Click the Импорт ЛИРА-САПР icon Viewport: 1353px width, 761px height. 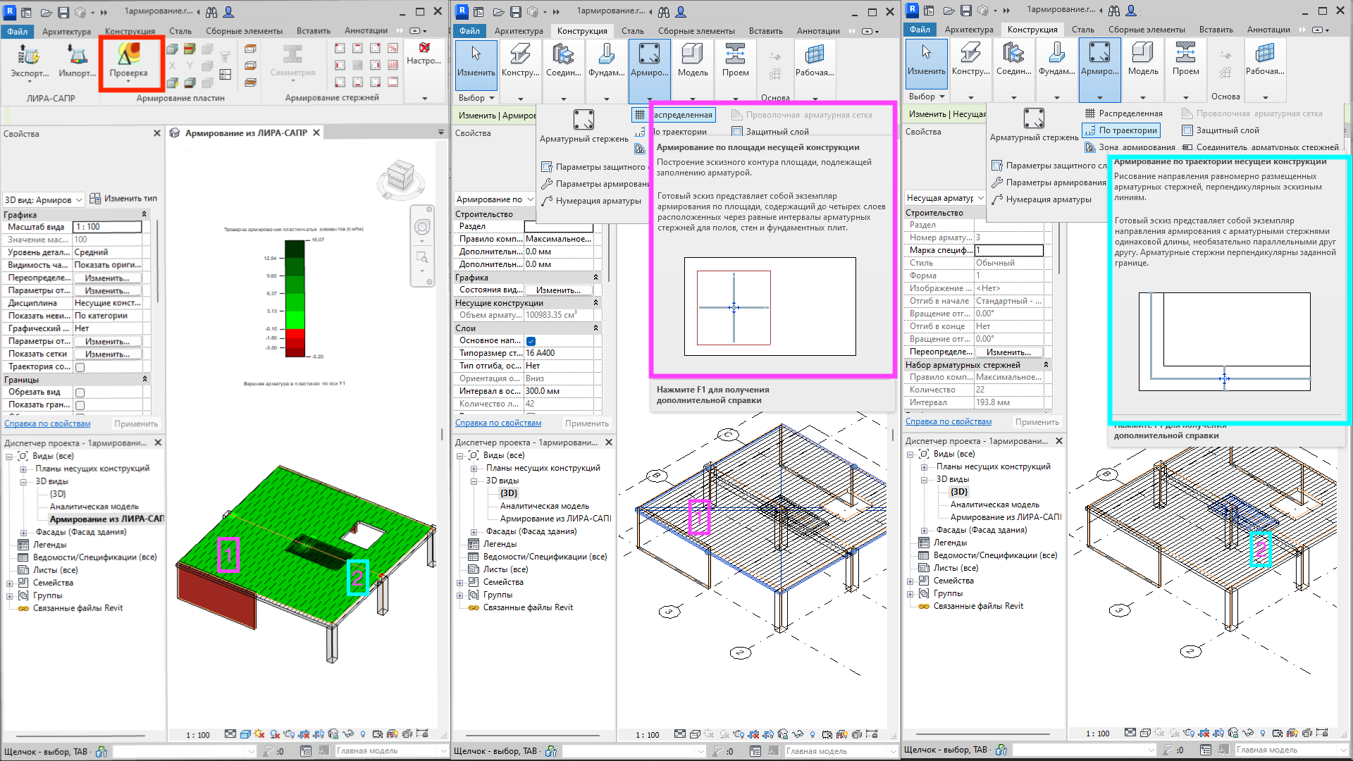(77, 55)
